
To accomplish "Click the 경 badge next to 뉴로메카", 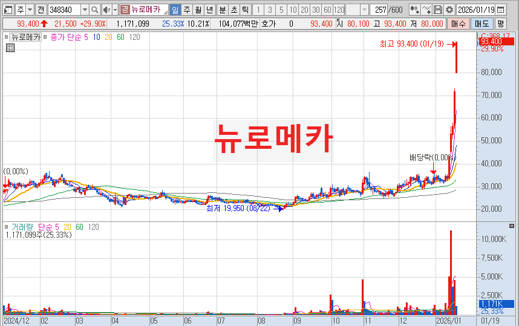I will [125, 10].
